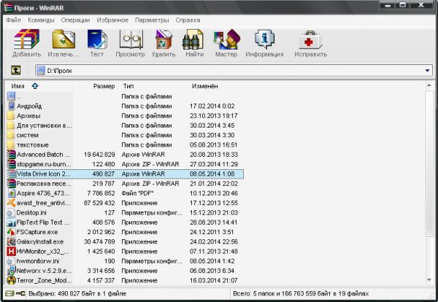Screen dimensions: 438x302
Task: Click the drive icon in status bar
Action: [9, 293]
